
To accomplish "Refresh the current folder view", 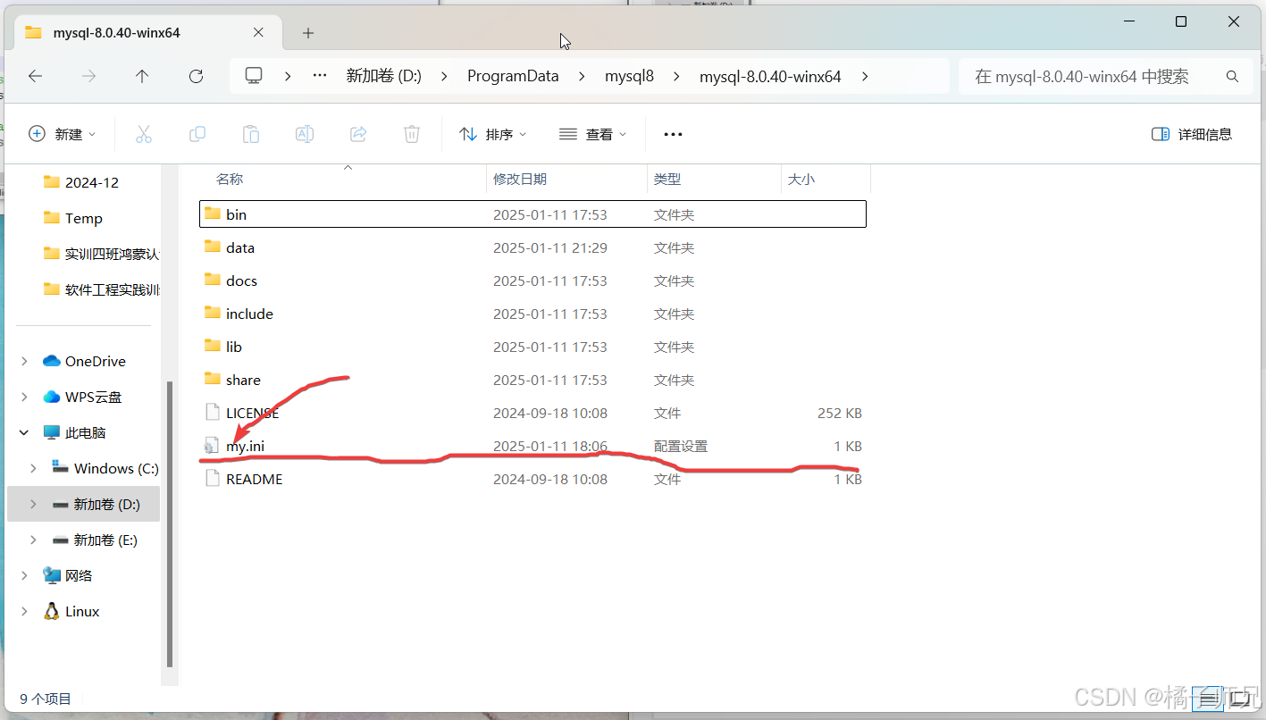I will click(x=197, y=77).
